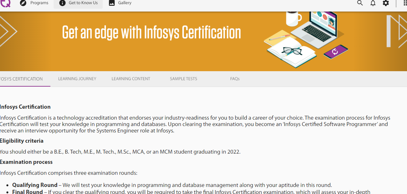407x194 pixels.
Task: Click the Qualifying Round bullet label
Action: coord(35,185)
